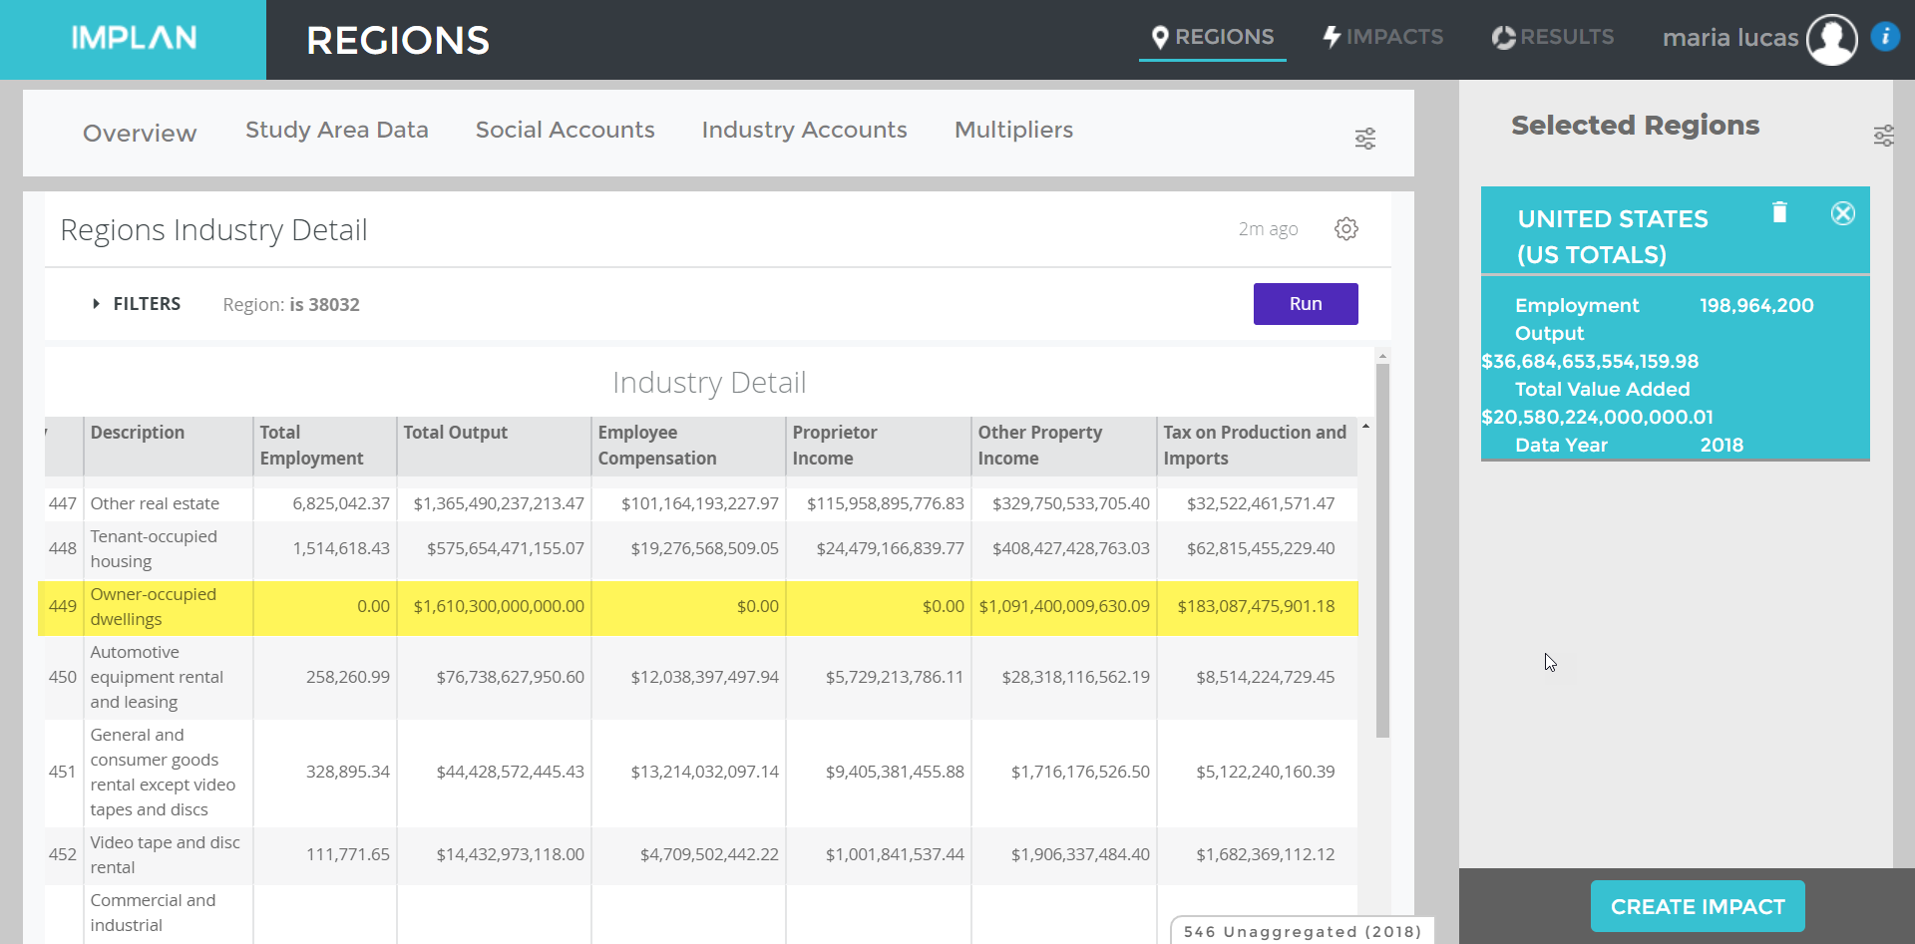Click the CREATE IMPACT button
Image resolution: width=1915 pixels, height=944 pixels.
(x=1698, y=906)
